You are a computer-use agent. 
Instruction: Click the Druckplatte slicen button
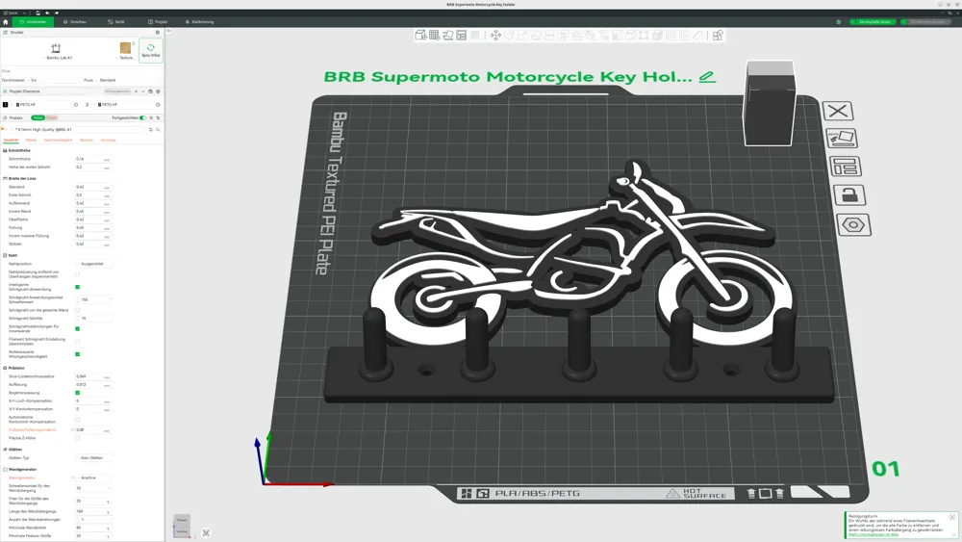coord(873,21)
